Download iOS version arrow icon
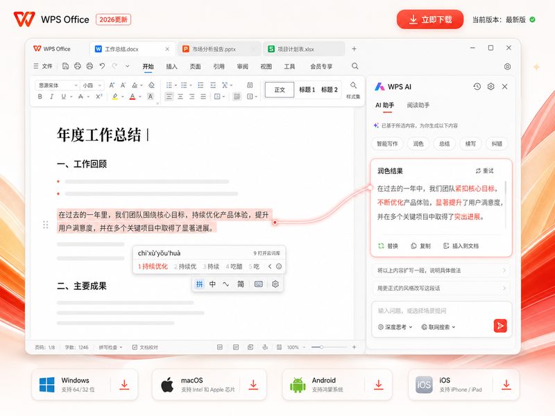This screenshot has width=555, height=416. click(506, 385)
